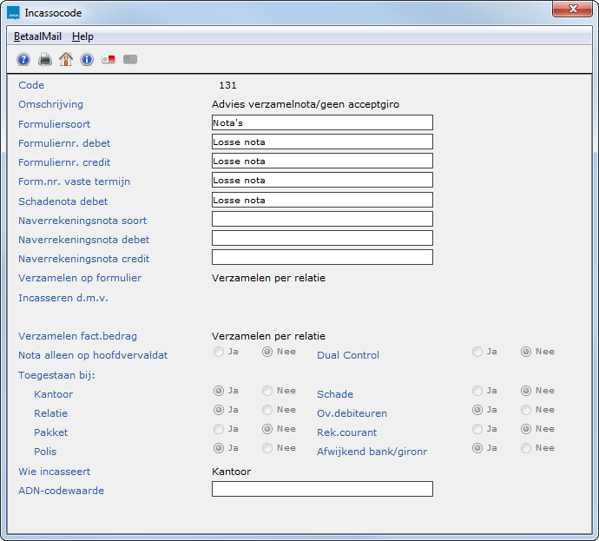The image size is (599, 541).
Task: Select Ja for Dual Control
Action: pyautogui.click(x=478, y=352)
